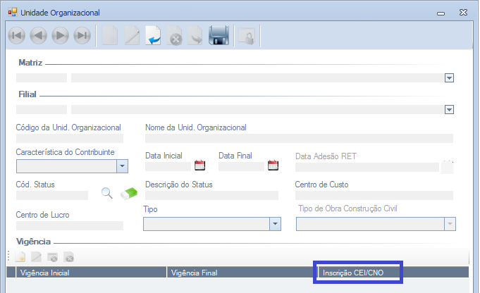The image size is (480, 293).
Task: Add new Vigência row icon
Action: (x=20, y=257)
